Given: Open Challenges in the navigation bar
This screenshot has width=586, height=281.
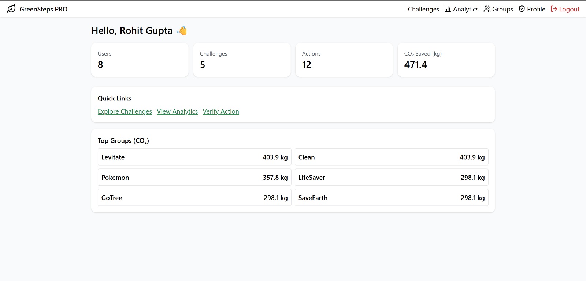Looking at the screenshot, I should (x=423, y=9).
